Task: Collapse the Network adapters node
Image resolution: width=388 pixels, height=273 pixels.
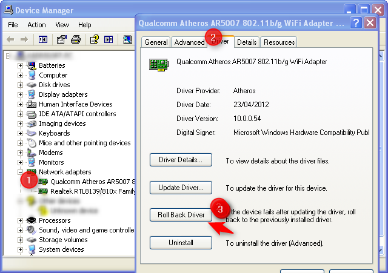Action: pyautogui.click(x=20, y=172)
